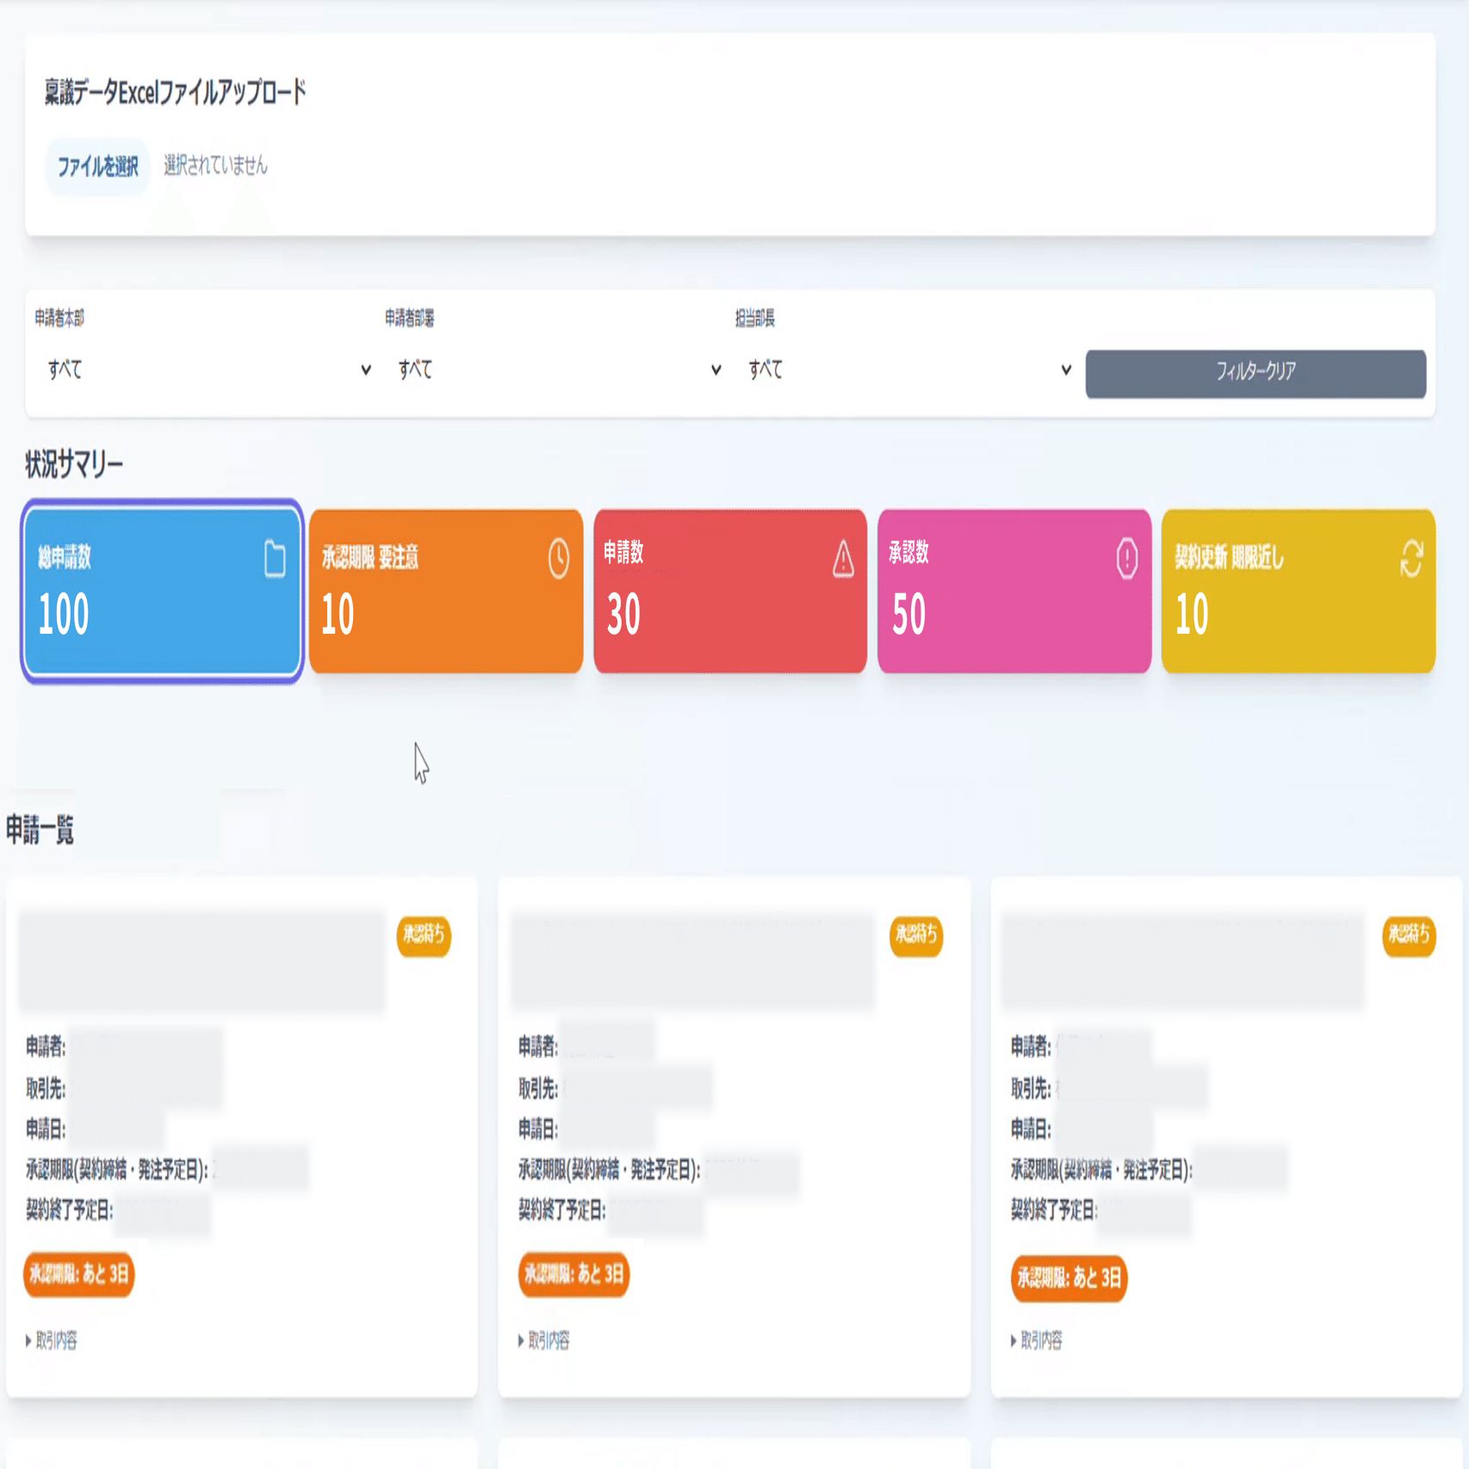Click 契約終了予定日: label in the left card

pos(70,1211)
